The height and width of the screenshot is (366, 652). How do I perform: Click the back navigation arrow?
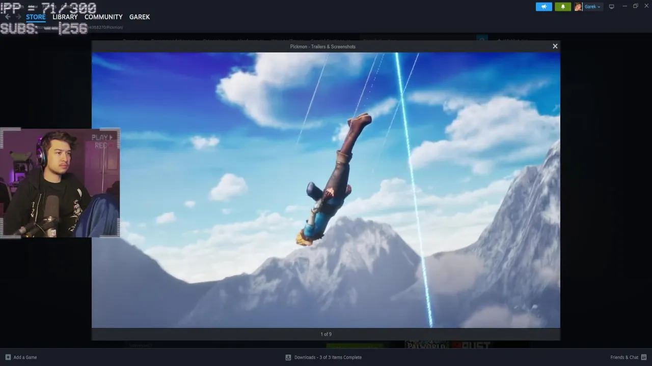point(8,17)
